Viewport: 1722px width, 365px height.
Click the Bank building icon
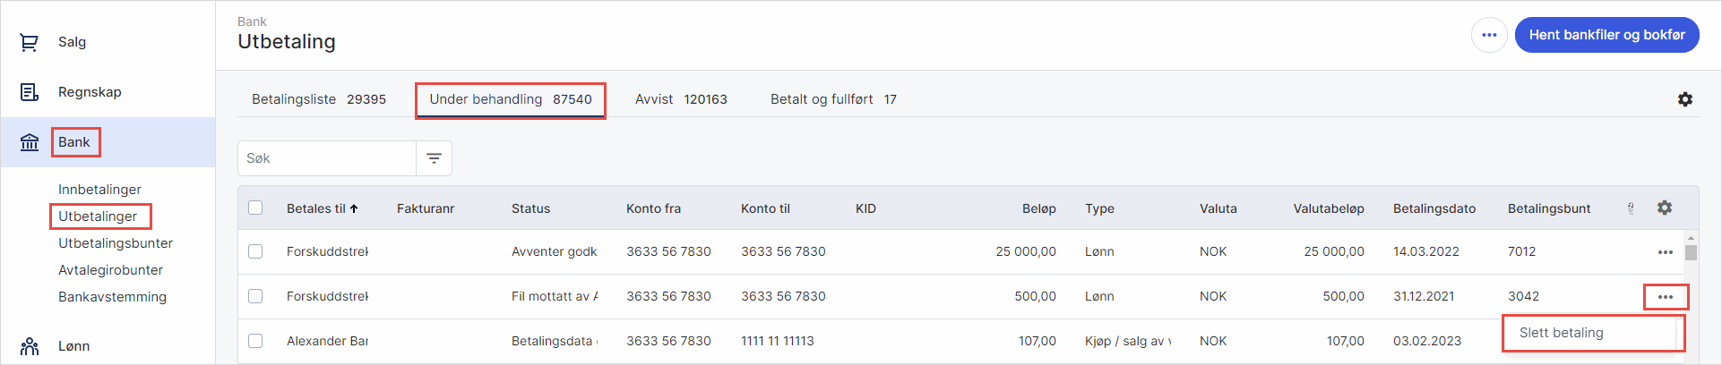pos(30,142)
